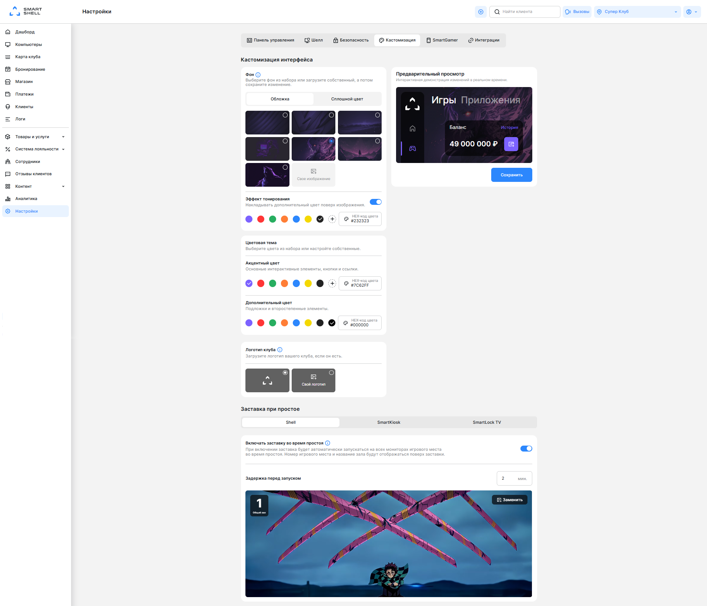
Task: Select mountain silhouette background cover
Action: (360, 149)
